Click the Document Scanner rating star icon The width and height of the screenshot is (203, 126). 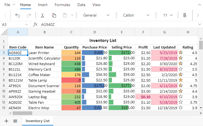pyautogui.click(x=181, y=85)
